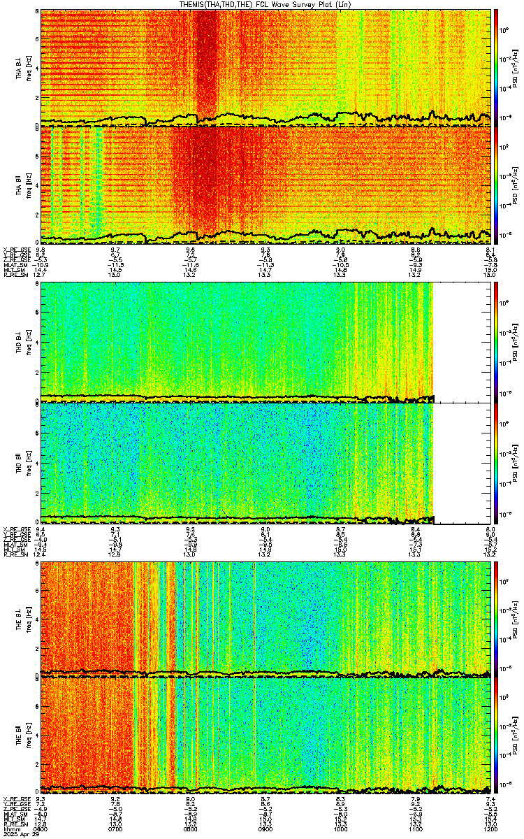Image resolution: width=524 pixels, height=839 pixels.
Task: Click the R_RE_SM row label under the THD panels
Action: [x=15, y=554]
